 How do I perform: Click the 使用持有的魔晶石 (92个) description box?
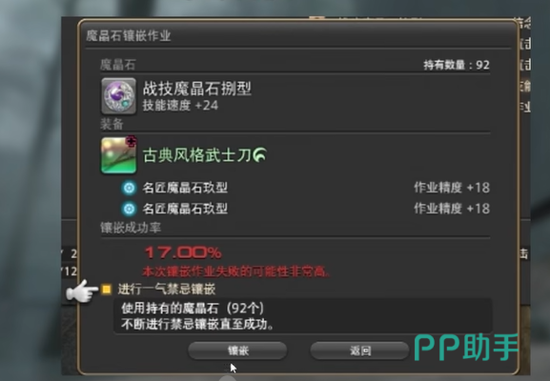tap(303, 316)
